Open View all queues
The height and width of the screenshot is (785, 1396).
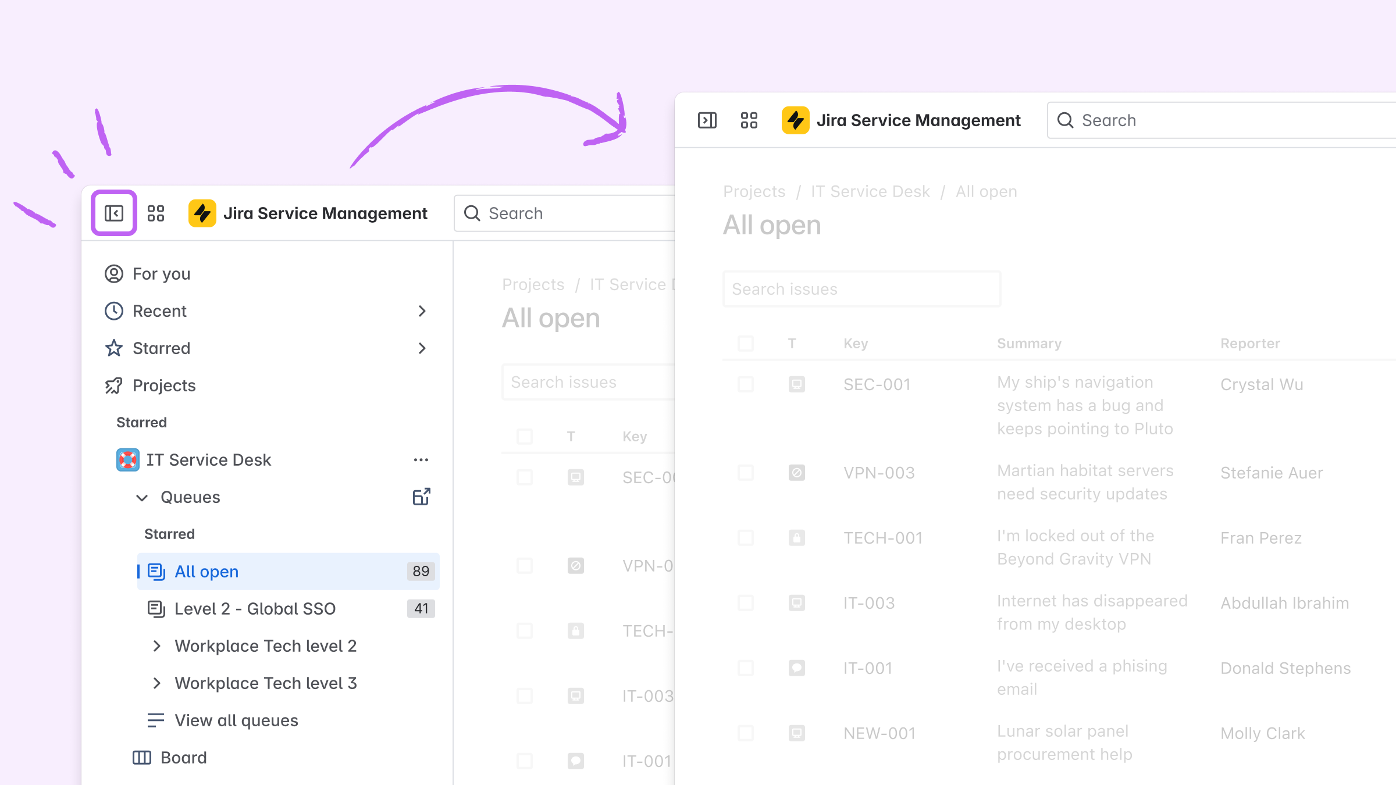(236, 720)
